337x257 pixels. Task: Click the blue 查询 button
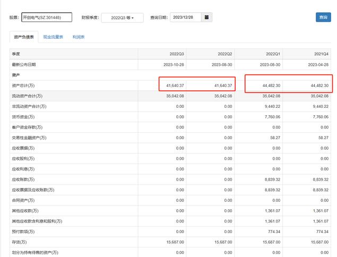323,18
